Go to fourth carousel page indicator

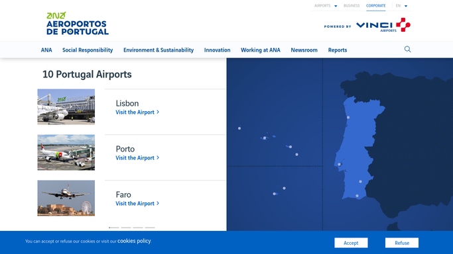click(150, 228)
